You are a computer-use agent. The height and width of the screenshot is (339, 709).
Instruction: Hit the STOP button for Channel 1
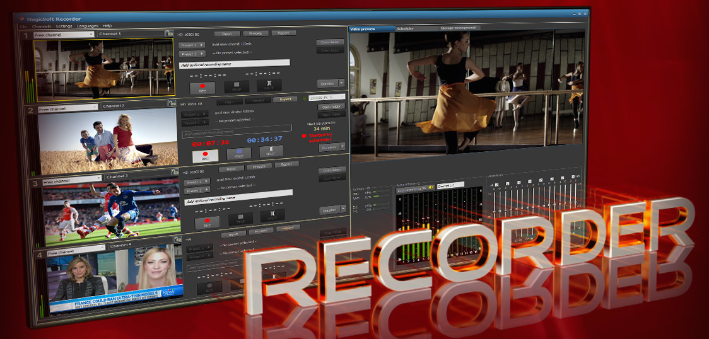[x=237, y=87]
